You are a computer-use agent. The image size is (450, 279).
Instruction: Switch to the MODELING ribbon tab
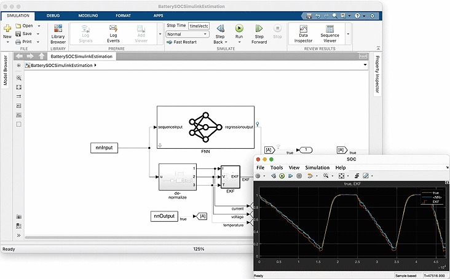point(88,16)
